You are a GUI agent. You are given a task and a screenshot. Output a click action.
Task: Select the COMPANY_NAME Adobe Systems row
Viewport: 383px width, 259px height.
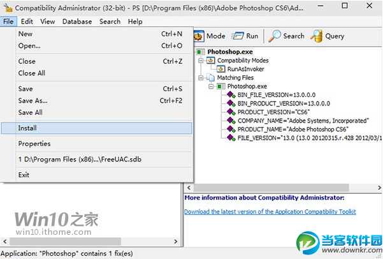coord(303,121)
